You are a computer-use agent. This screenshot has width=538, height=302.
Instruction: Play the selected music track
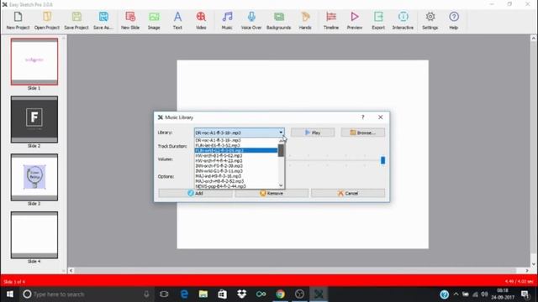click(313, 133)
